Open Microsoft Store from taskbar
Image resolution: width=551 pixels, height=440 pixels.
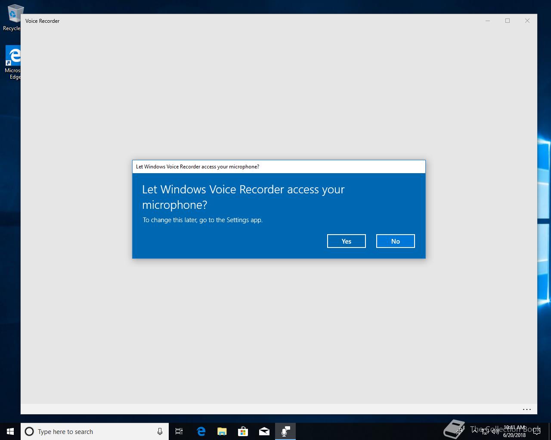[x=243, y=431]
